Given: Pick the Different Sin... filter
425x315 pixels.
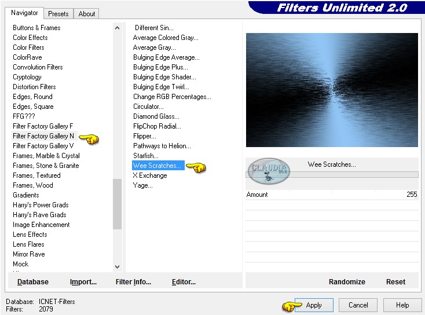Looking at the screenshot, I should coord(154,28).
